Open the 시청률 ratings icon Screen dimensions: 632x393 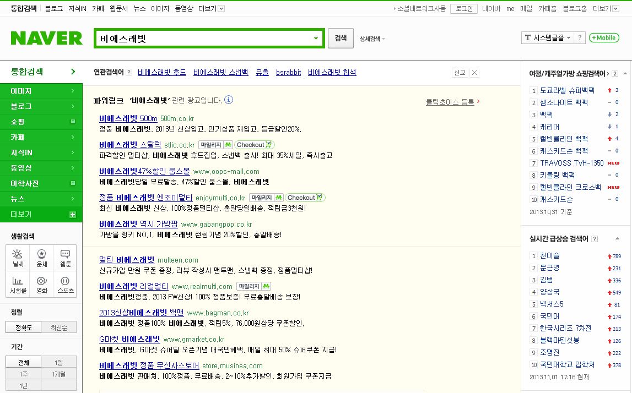(x=18, y=285)
